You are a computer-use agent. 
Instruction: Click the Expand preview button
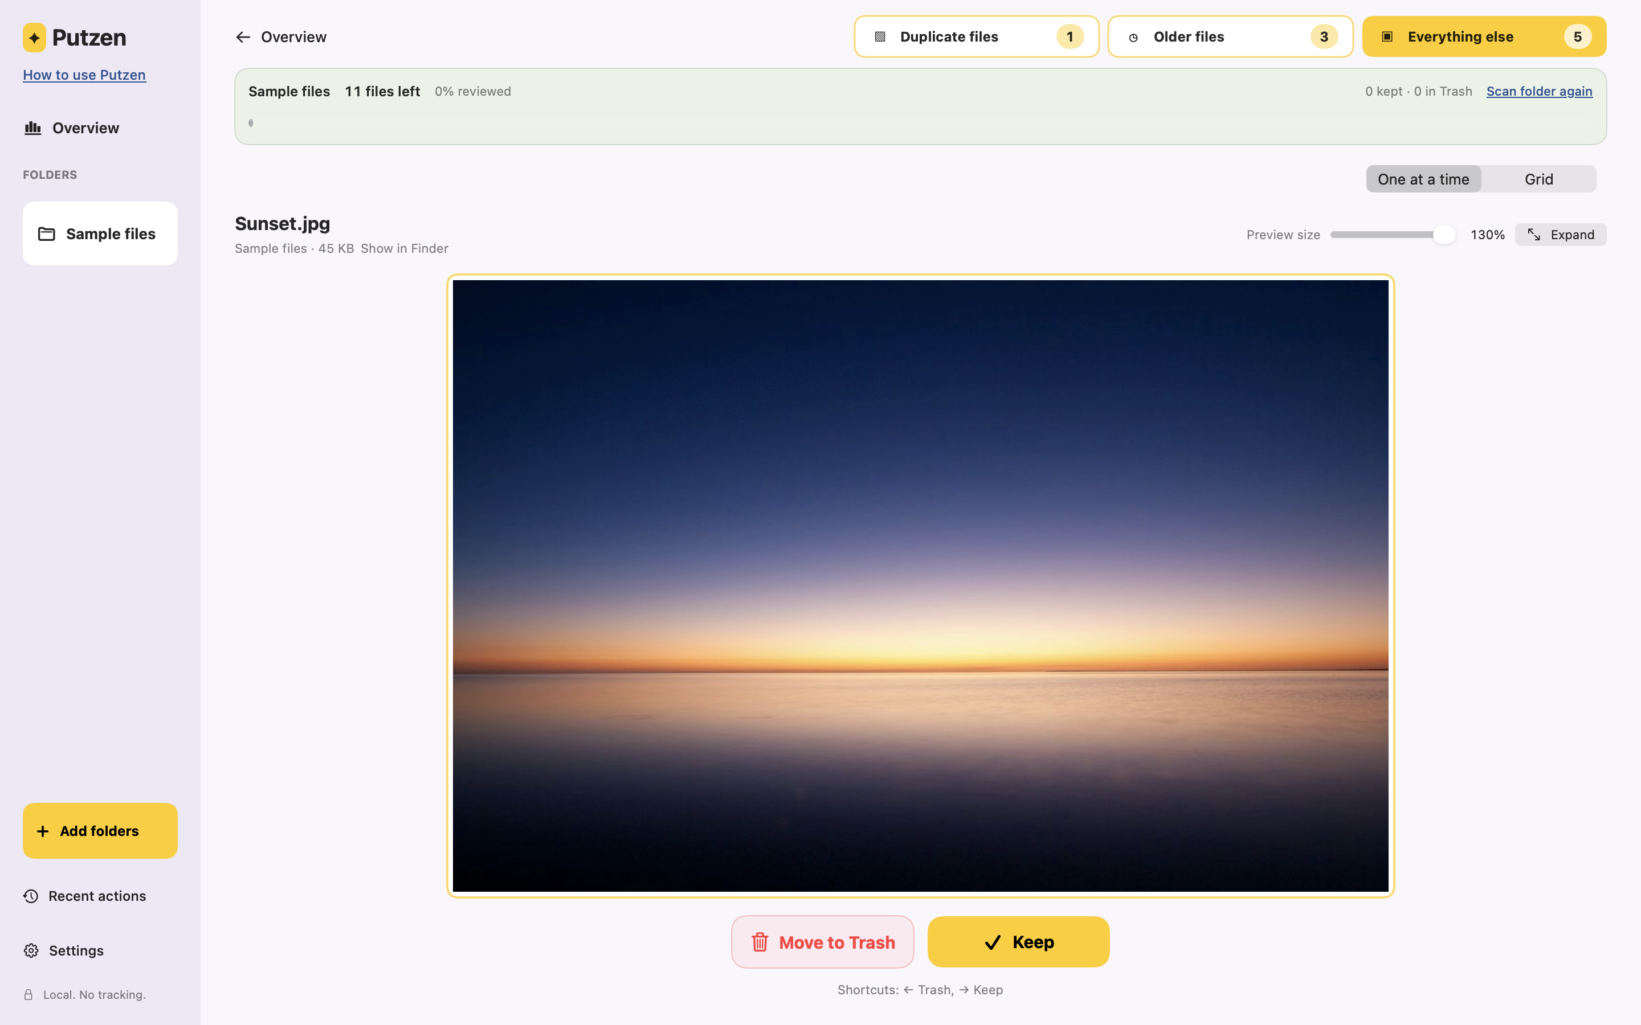coord(1560,235)
